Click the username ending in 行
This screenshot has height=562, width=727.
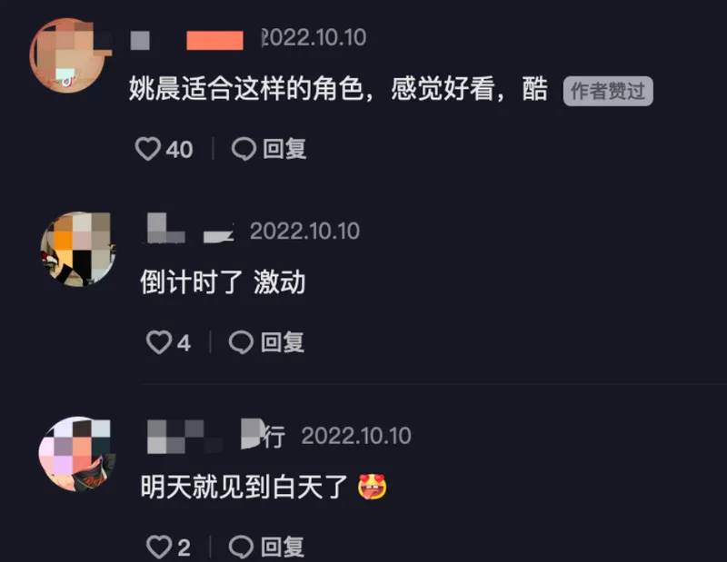216,436
